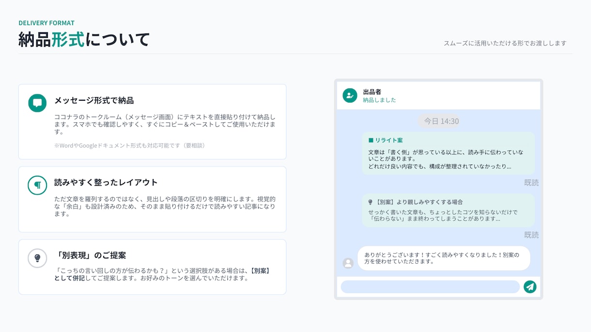Click the green square before リライト案
Screen dimensions: 591x332
pyautogui.click(x=371, y=140)
